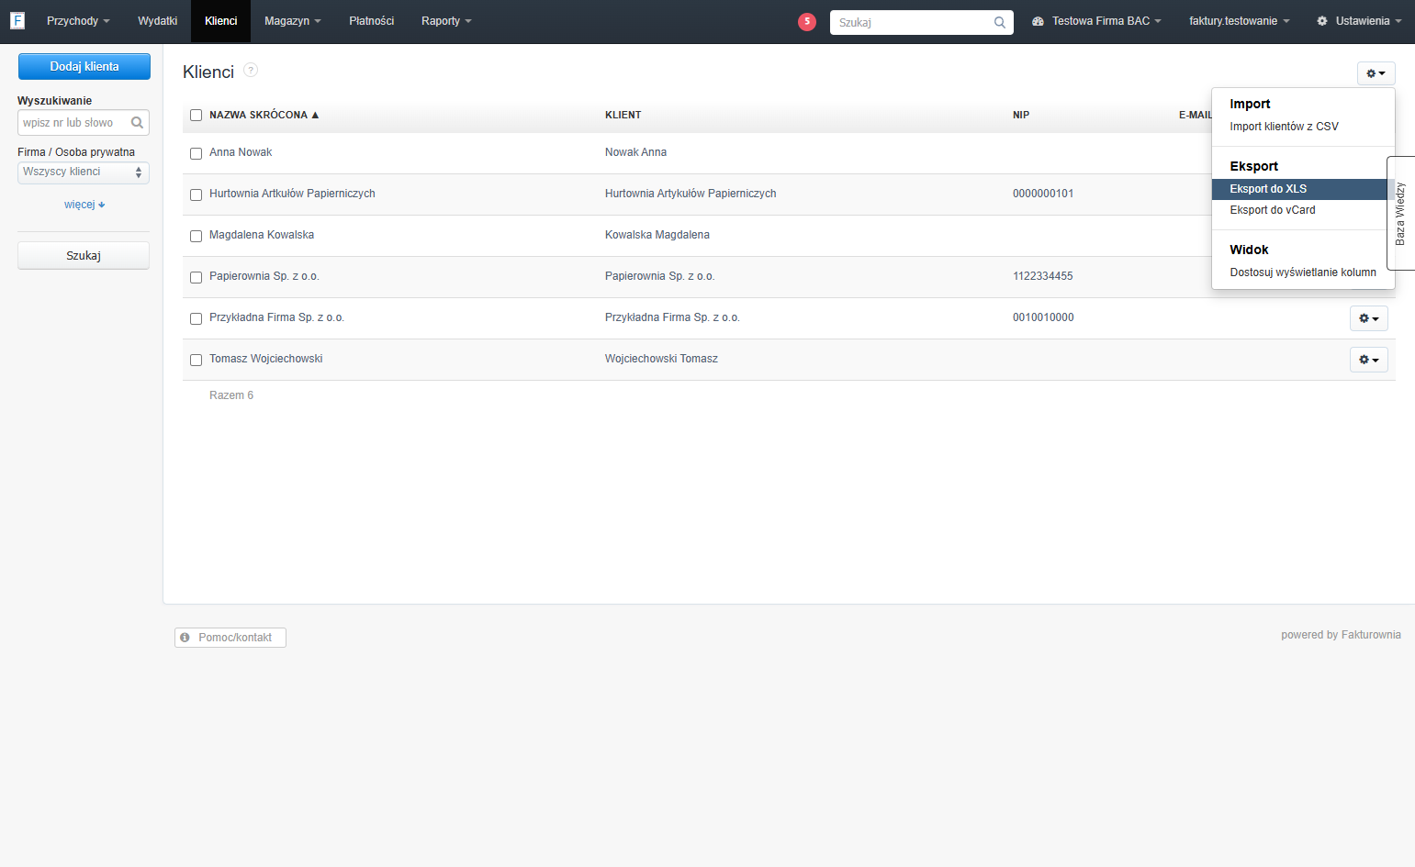The height and width of the screenshot is (867, 1415).
Task: Open the Wydatki menu item
Action: (157, 21)
